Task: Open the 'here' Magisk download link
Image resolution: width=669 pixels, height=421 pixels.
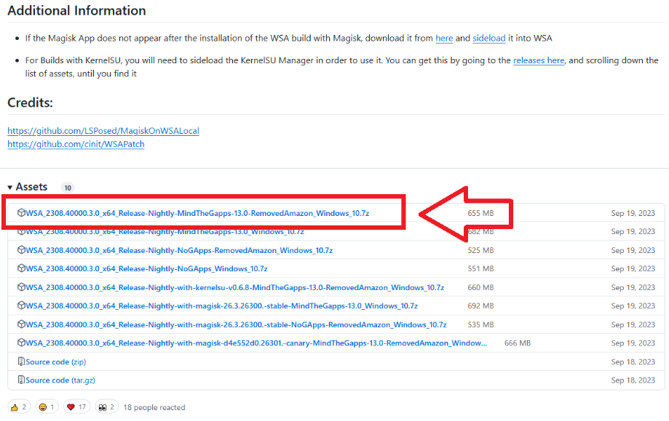Action: tap(444, 39)
